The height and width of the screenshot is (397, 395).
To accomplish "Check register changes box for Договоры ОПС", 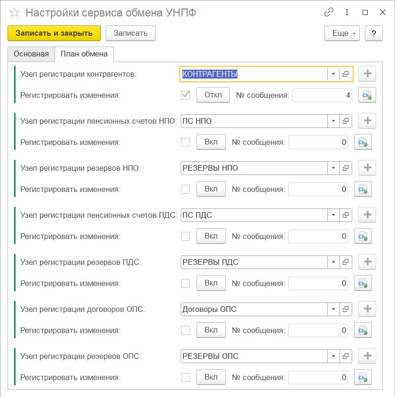I will [186, 330].
